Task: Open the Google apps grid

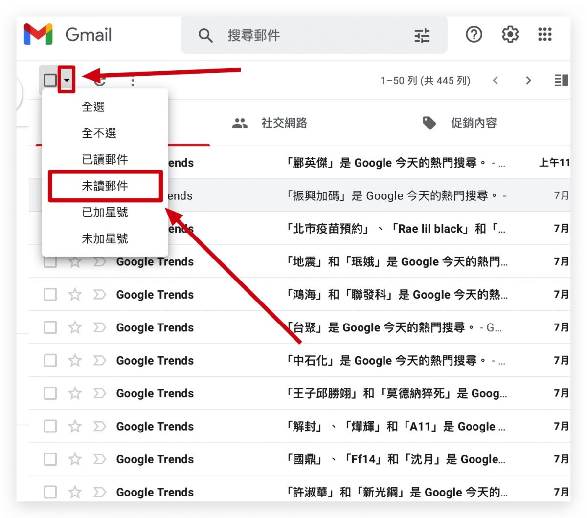Action: click(544, 34)
